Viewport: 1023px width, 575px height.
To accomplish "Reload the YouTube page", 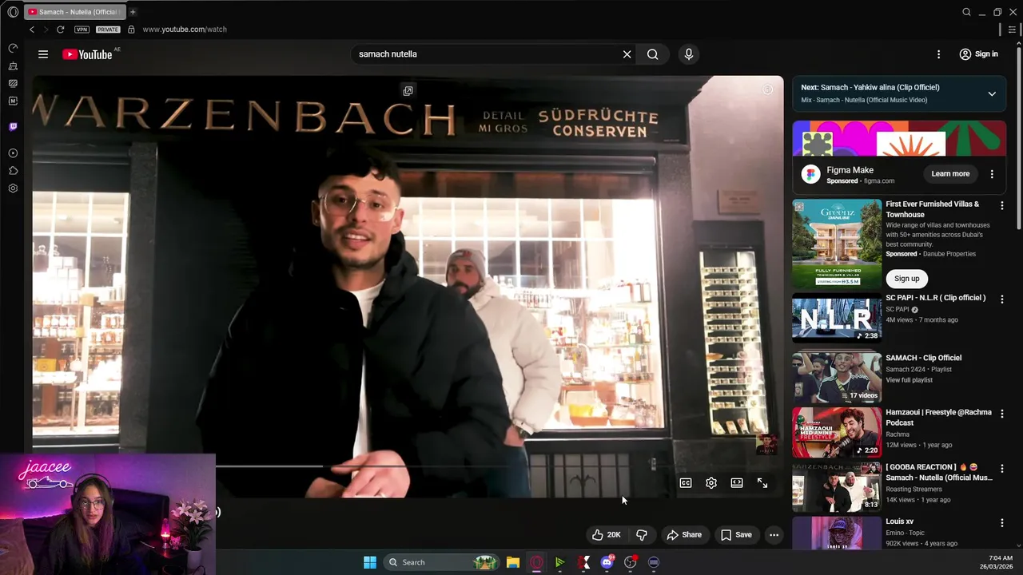I will (60, 30).
